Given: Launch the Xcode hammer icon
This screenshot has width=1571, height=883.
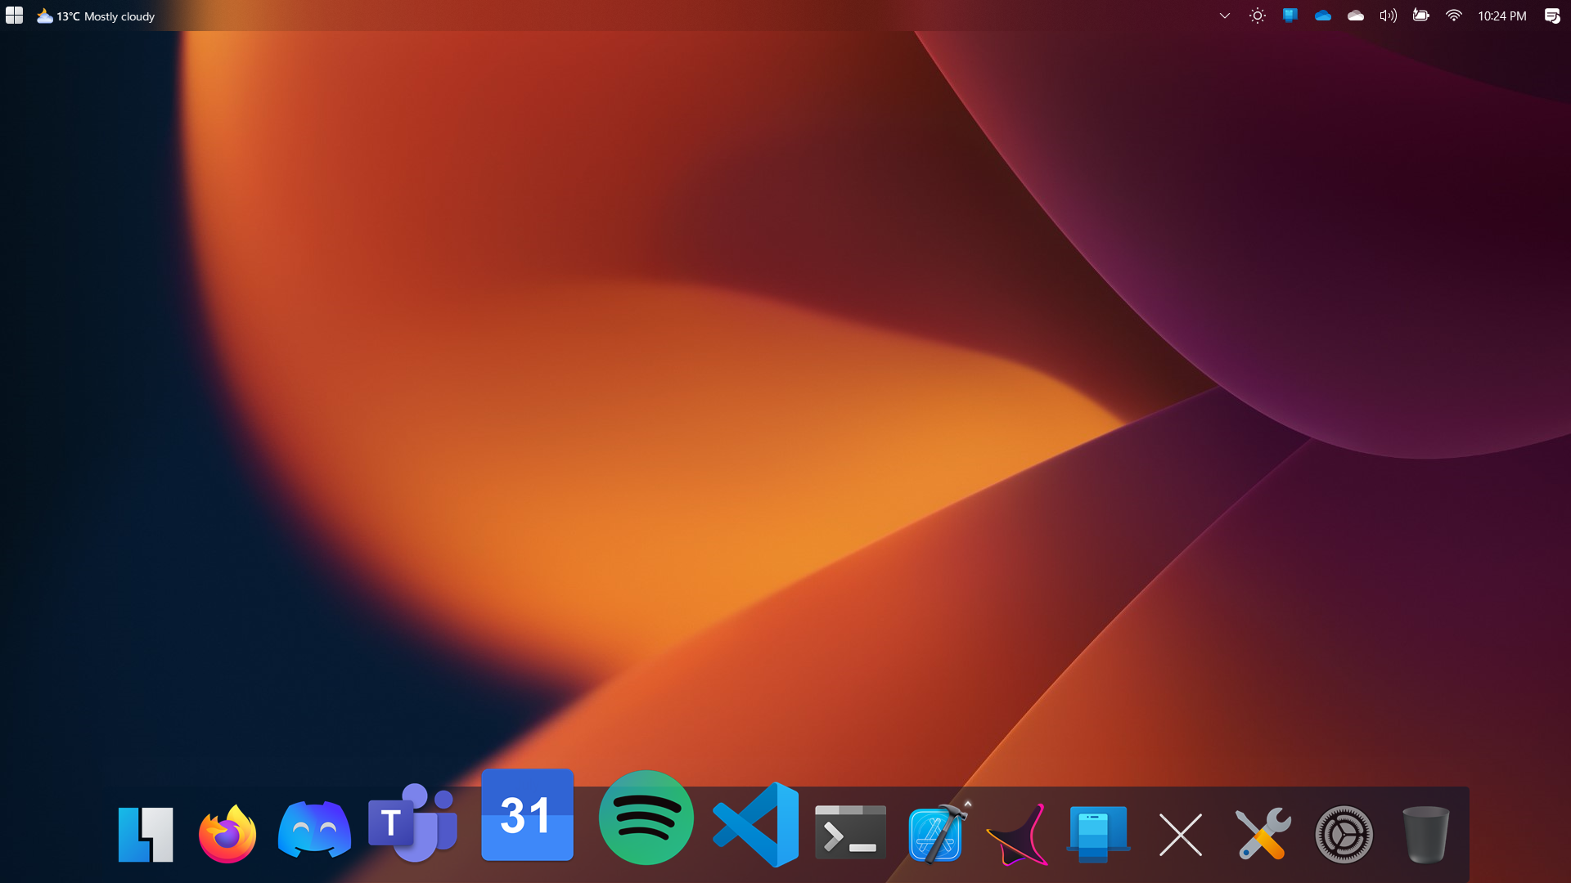Looking at the screenshot, I should [937, 834].
